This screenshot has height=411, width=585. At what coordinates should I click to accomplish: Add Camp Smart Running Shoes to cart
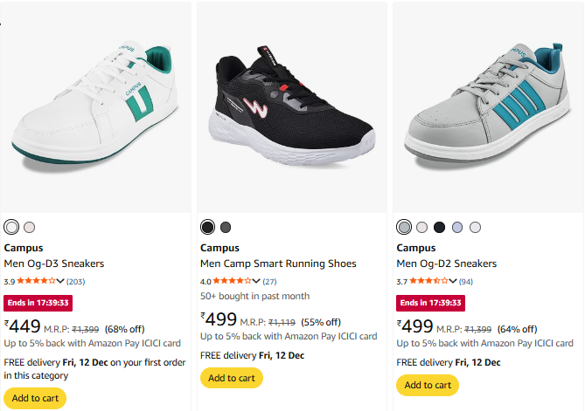[x=231, y=378]
